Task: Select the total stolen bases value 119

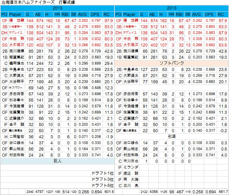Action: point(188,192)
